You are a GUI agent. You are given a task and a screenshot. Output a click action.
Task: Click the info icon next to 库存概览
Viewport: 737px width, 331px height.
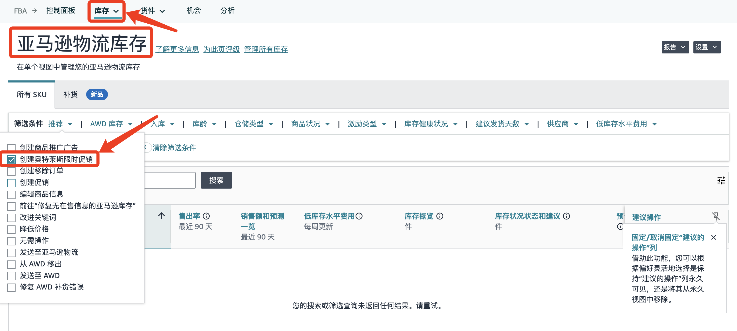coord(440,216)
